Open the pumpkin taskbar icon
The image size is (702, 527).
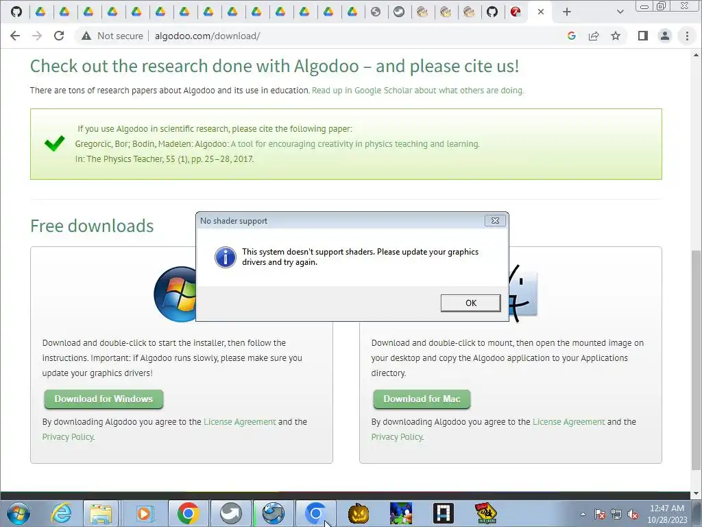(x=359, y=513)
